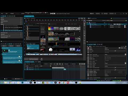Collapse the root arrow in the element tree

pyautogui.click(x=87, y=23)
